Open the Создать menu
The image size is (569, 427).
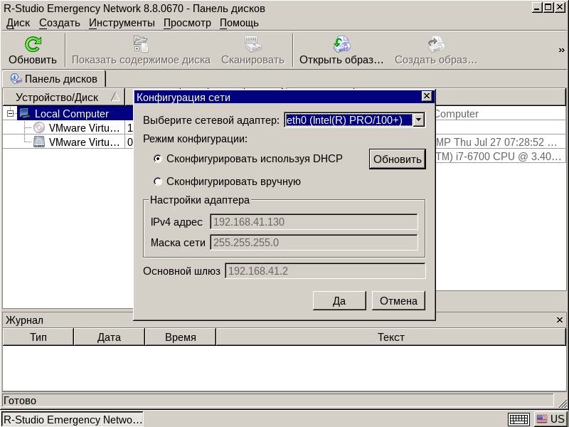pyautogui.click(x=60, y=23)
